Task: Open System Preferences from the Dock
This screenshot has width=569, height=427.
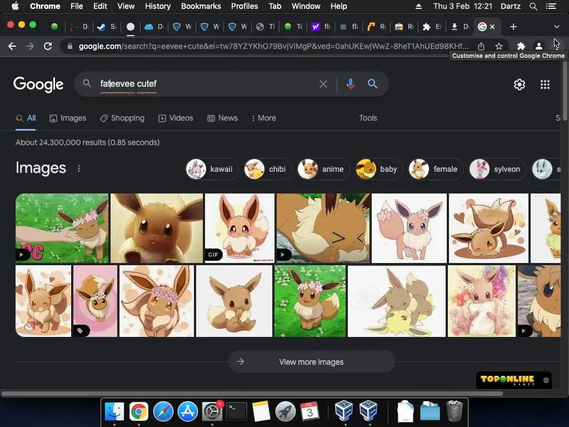Action: pos(212,411)
